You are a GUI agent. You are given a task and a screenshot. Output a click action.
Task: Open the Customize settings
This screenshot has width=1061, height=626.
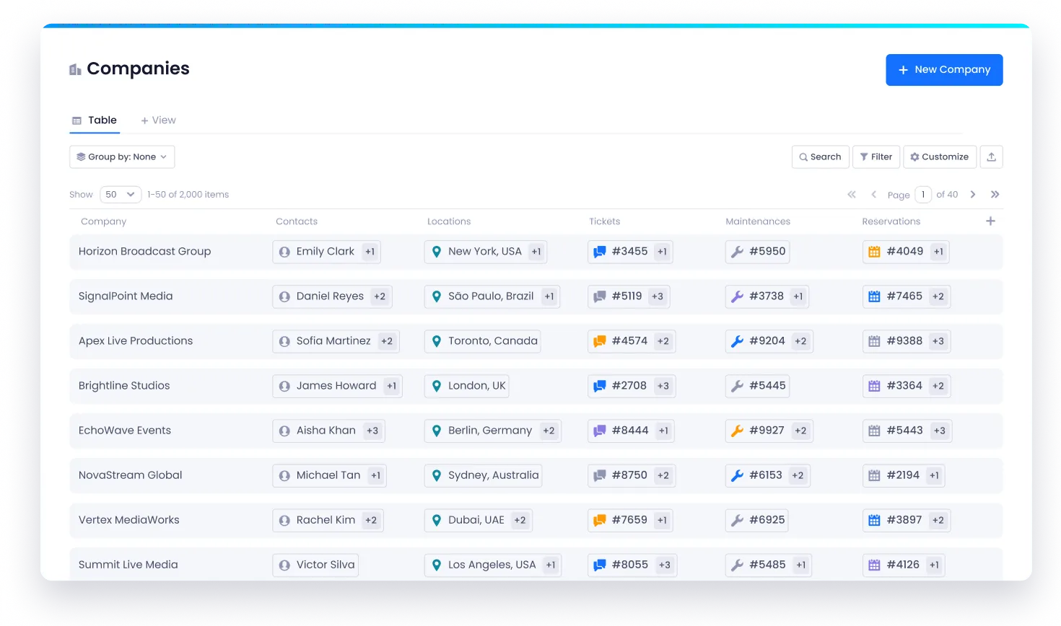(x=940, y=156)
